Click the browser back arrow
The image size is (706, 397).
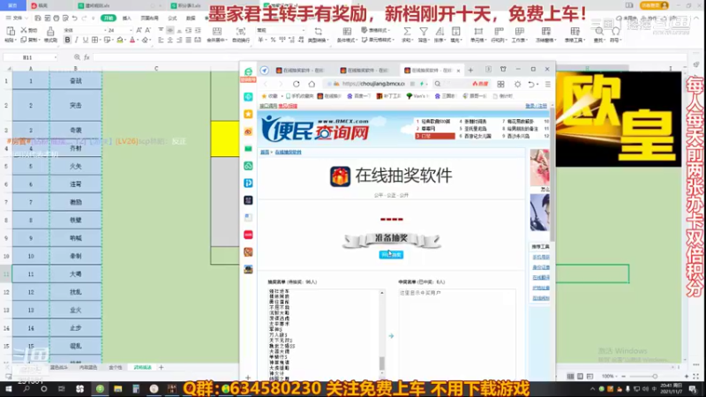tap(266, 84)
